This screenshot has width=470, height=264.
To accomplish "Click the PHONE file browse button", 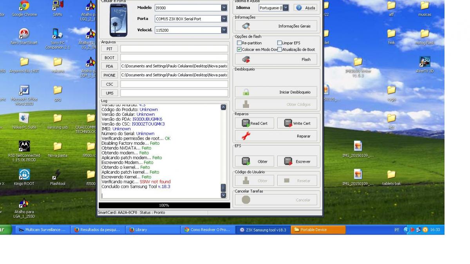I will pos(109,75).
